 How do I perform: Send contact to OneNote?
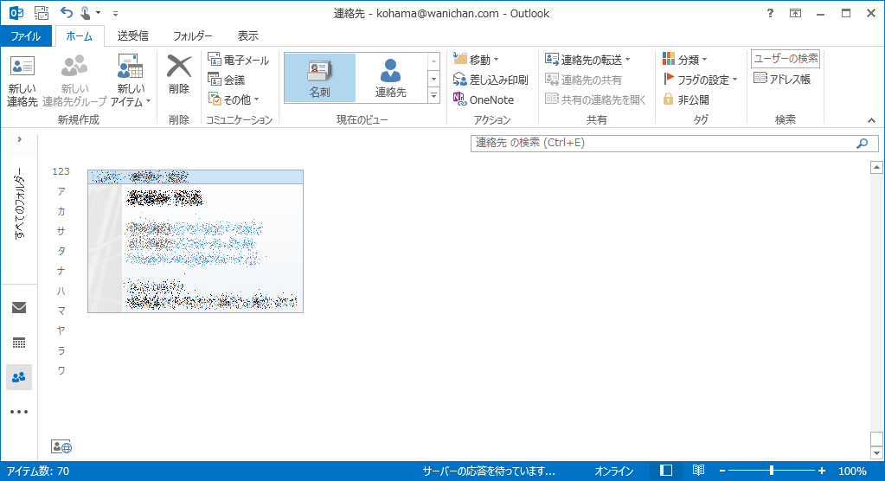pyautogui.click(x=483, y=100)
